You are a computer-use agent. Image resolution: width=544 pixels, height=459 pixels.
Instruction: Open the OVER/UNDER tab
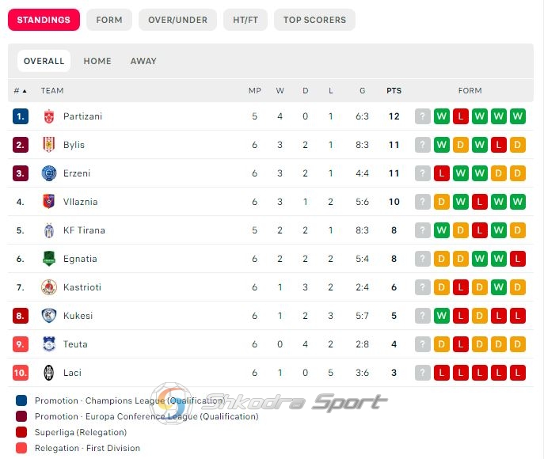pos(177,20)
